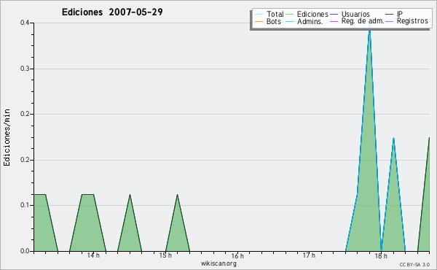Screen dimensions: 437x270
Task: Click the 16 h x-axis label
Action: click(x=237, y=255)
